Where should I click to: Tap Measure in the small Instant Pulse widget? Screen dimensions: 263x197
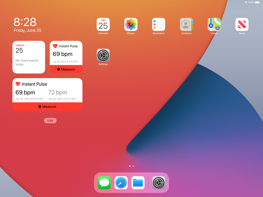click(66, 69)
